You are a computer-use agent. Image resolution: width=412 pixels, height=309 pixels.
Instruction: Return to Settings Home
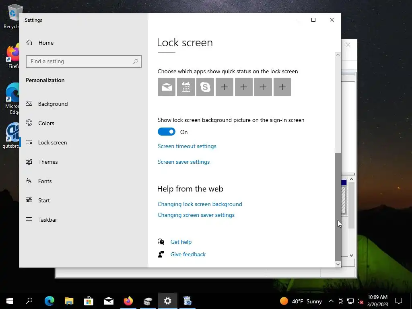pyautogui.click(x=84, y=43)
